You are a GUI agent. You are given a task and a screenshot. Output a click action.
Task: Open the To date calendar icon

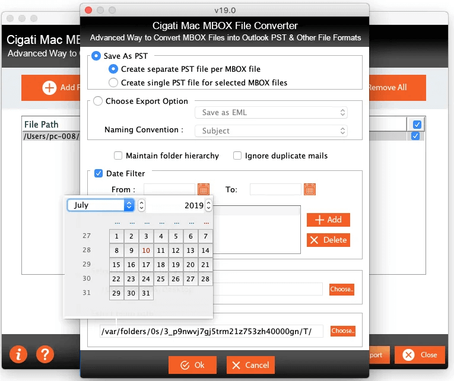coord(310,189)
